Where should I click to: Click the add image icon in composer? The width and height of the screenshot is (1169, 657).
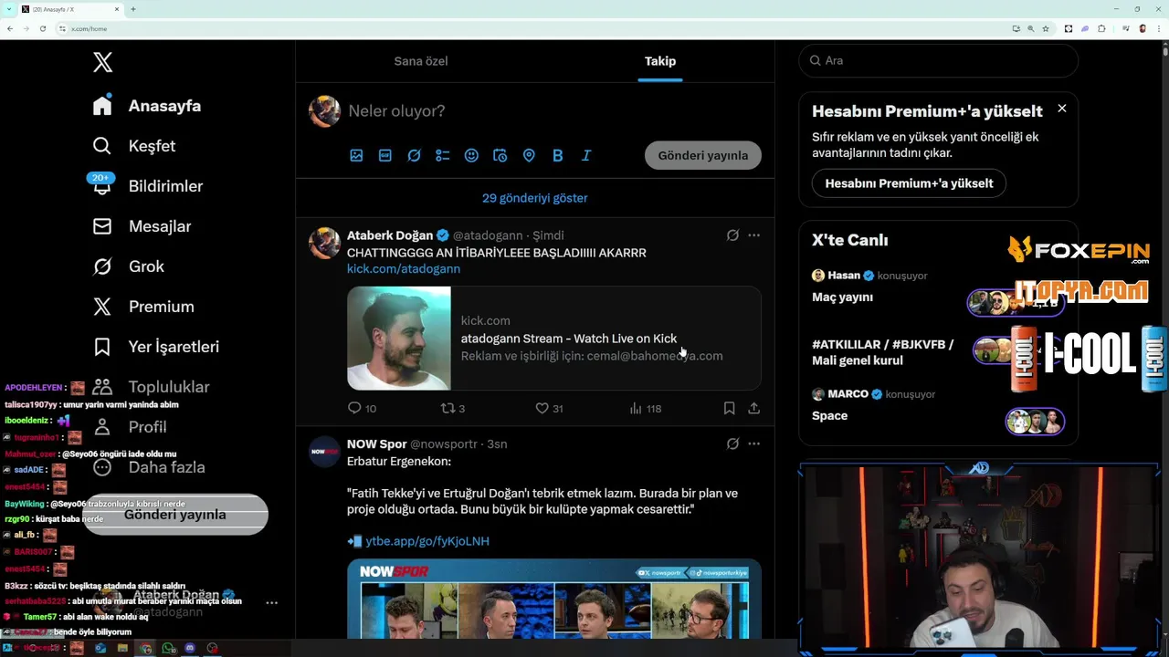point(356,156)
